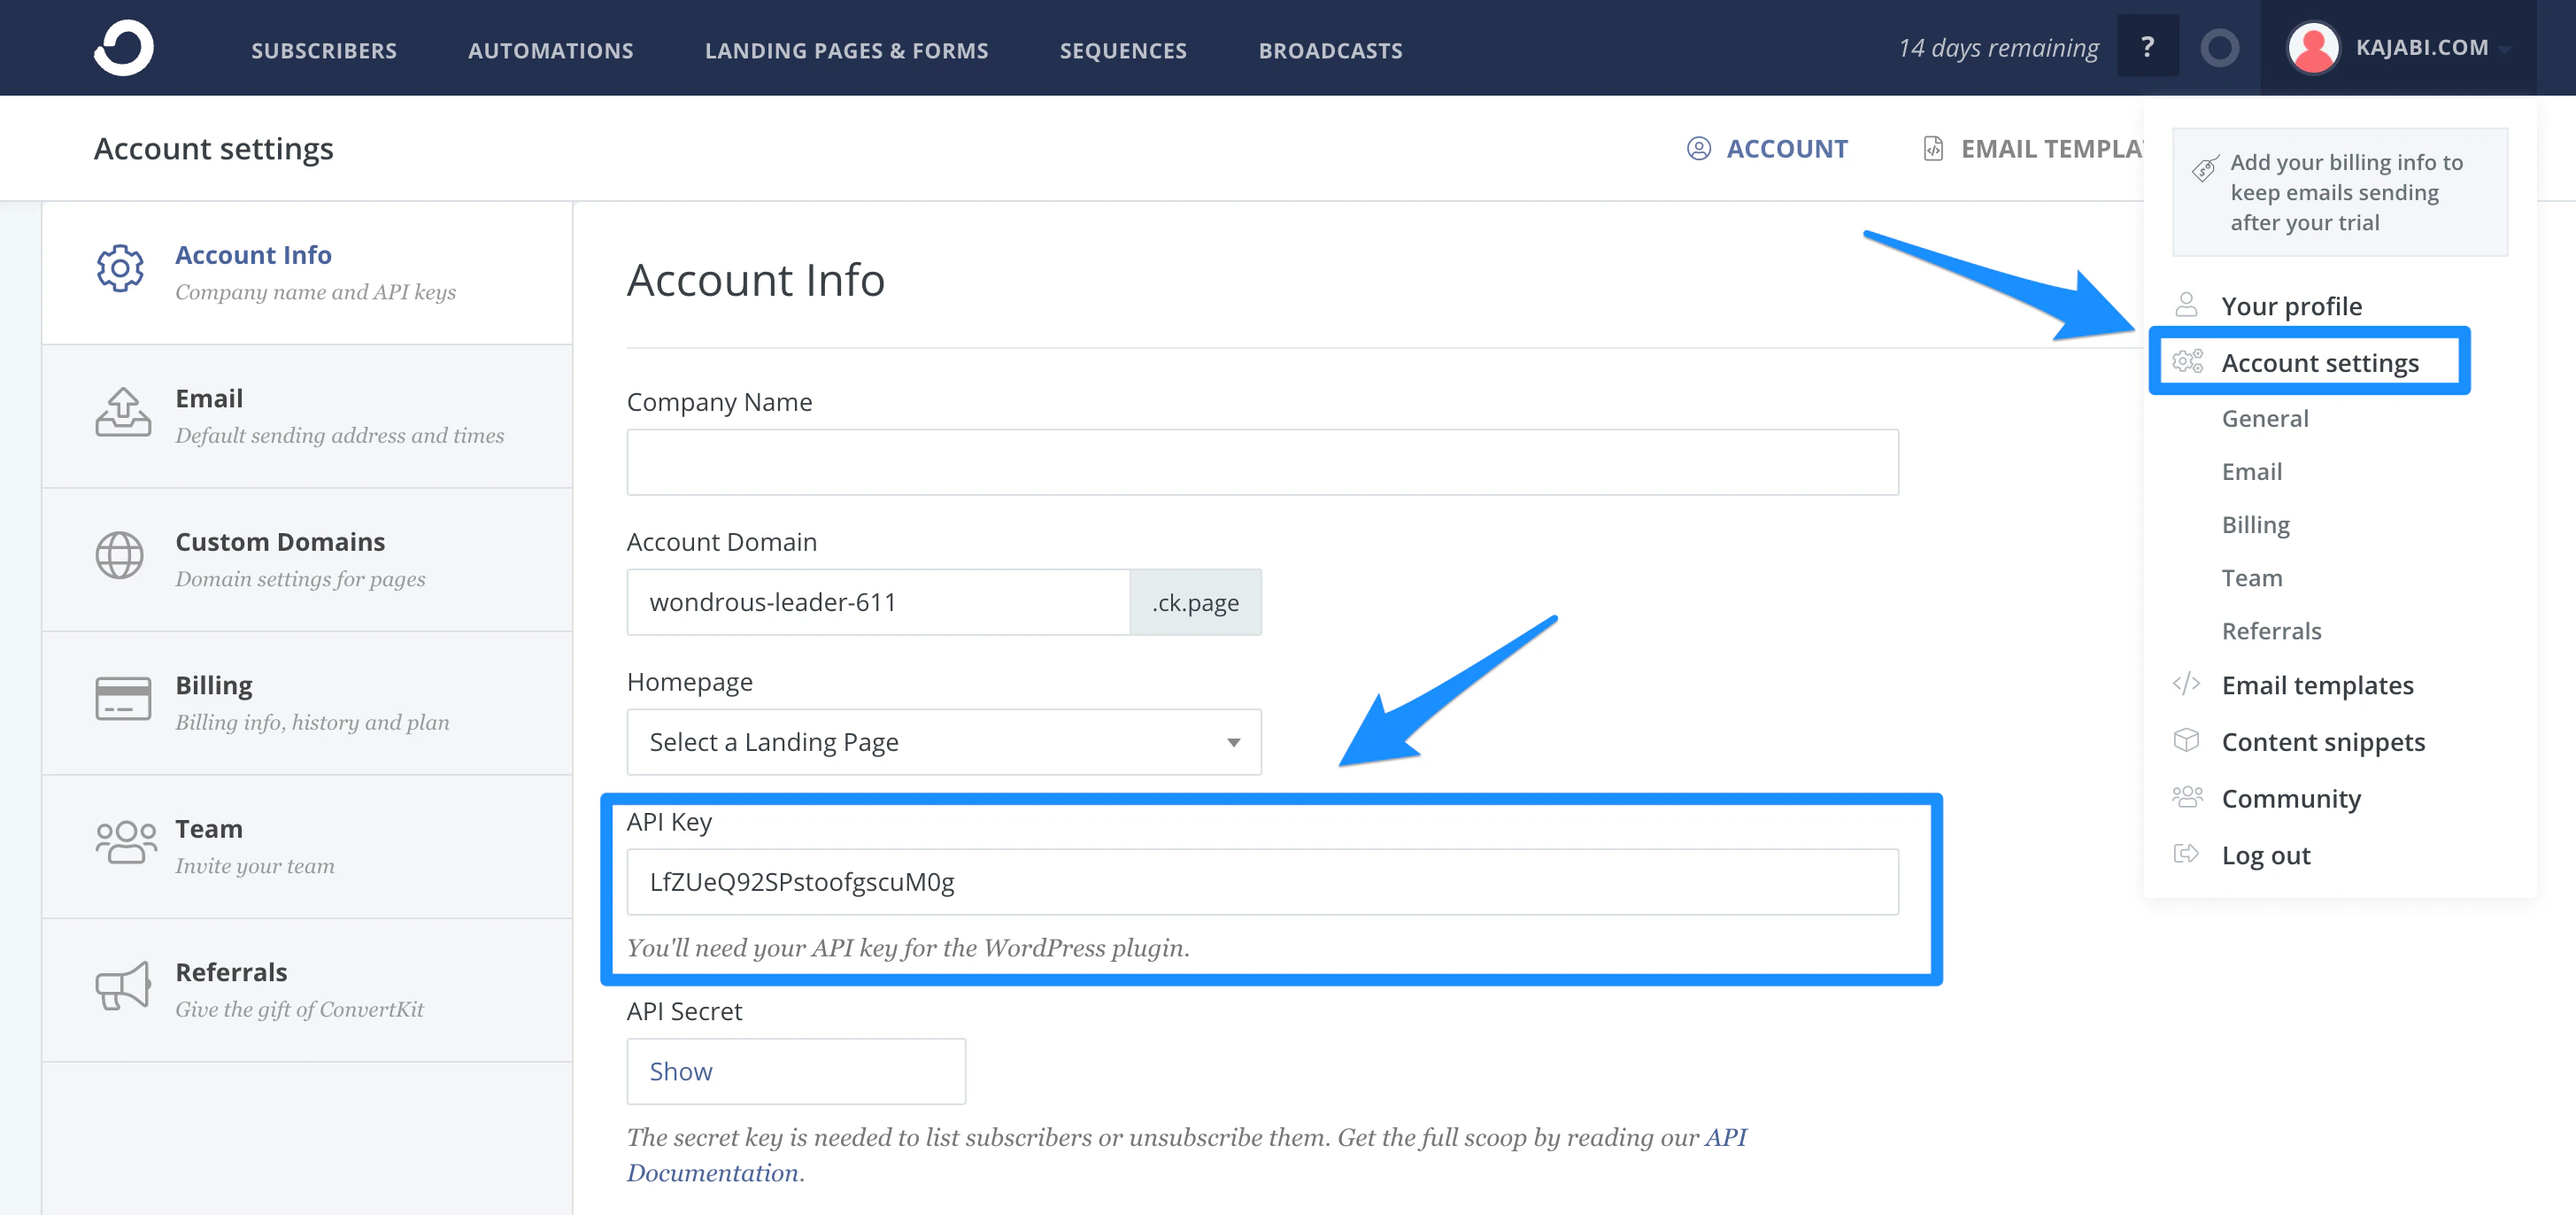The width and height of the screenshot is (2576, 1215).
Task: Click the Account tab person icon
Action: (x=1698, y=148)
